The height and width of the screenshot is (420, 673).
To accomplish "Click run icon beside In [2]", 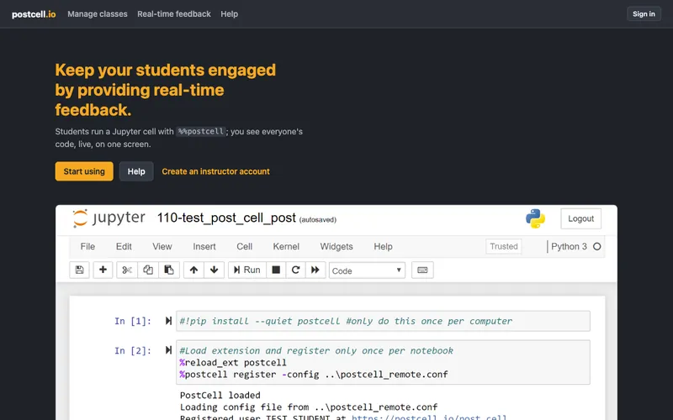I will coord(169,350).
